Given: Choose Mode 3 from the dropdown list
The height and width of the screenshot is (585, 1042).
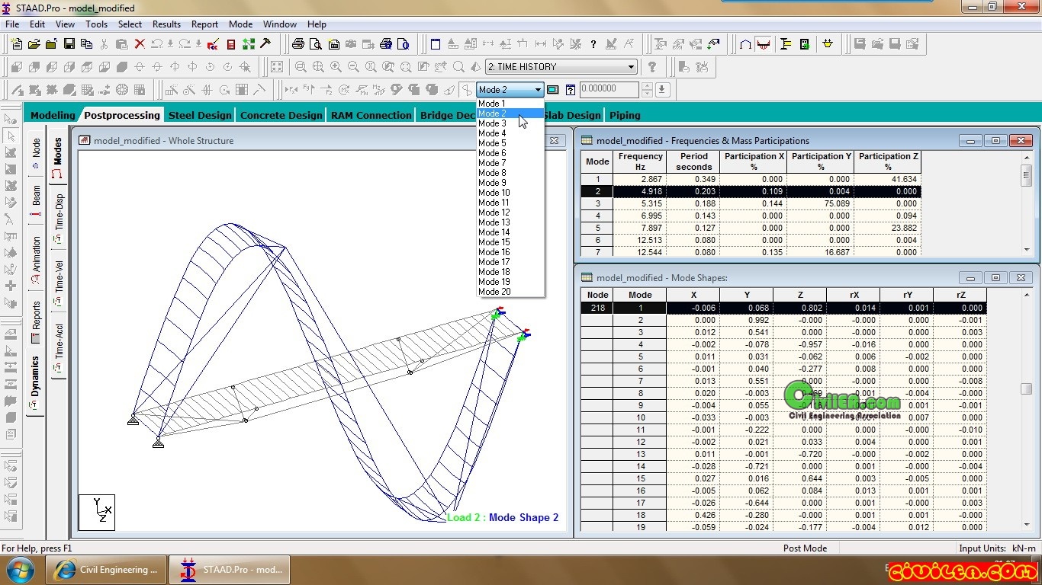Looking at the screenshot, I should 510,123.
